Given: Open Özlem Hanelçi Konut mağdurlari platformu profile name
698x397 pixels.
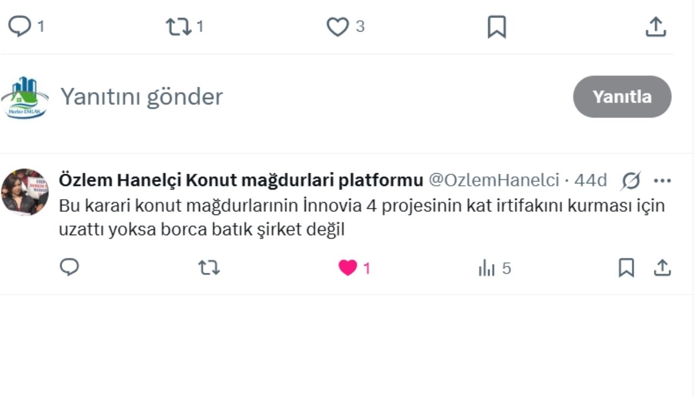Looking at the screenshot, I should coord(240,180).
